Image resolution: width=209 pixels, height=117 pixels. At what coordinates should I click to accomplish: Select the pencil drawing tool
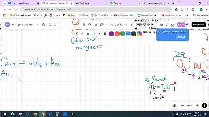(x=118, y=25)
